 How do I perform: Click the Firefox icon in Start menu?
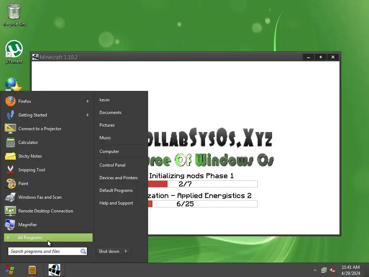[10, 101]
